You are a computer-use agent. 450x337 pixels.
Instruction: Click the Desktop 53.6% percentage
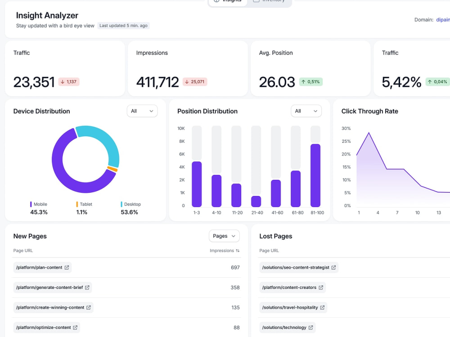(x=130, y=213)
